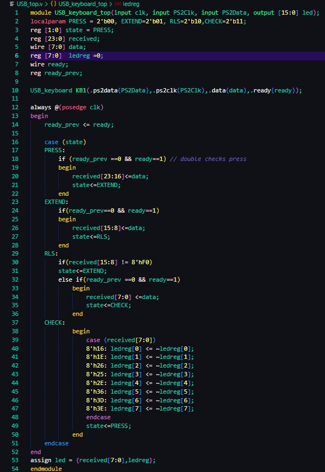Click the "8'h3E:" case item
This screenshot has height=472, width=325.
(97, 408)
